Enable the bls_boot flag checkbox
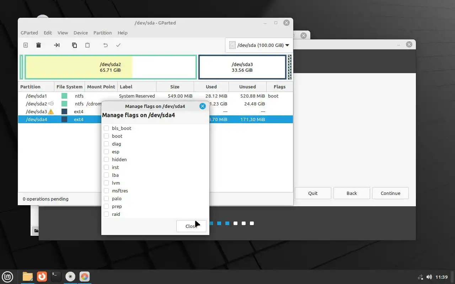Image resolution: width=455 pixels, height=284 pixels. (x=106, y=128)
